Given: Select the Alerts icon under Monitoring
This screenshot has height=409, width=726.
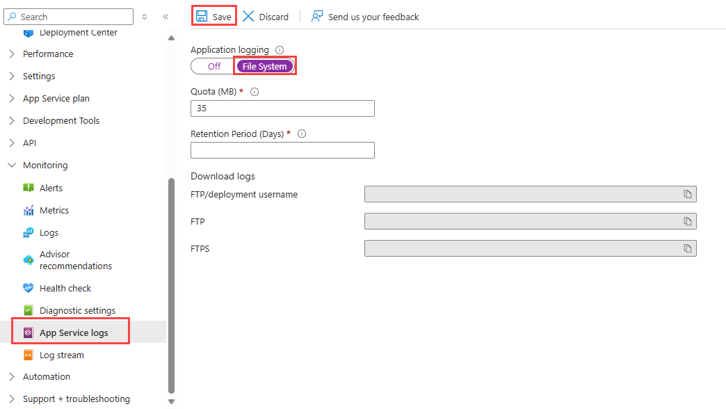Looking at the screenshot, I should [x=29, y=187].
